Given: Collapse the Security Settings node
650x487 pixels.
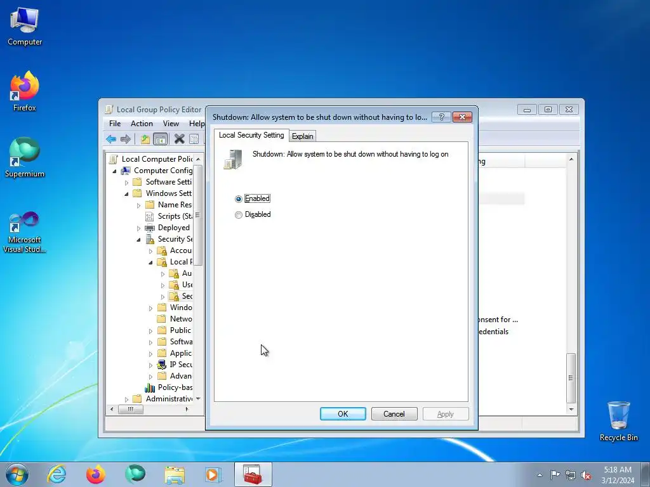Looking at the screenshot, I should point(138,239).
